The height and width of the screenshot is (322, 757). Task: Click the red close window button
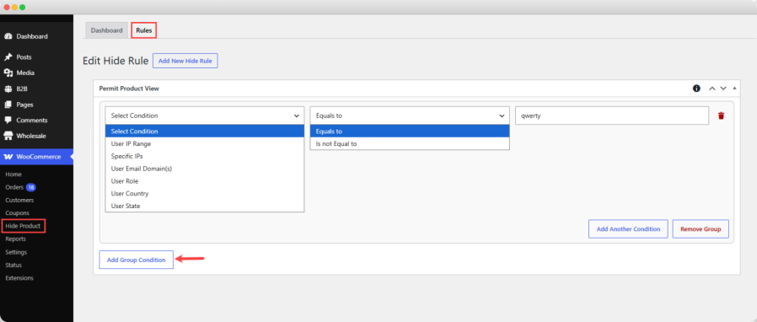tap(7, 8)
